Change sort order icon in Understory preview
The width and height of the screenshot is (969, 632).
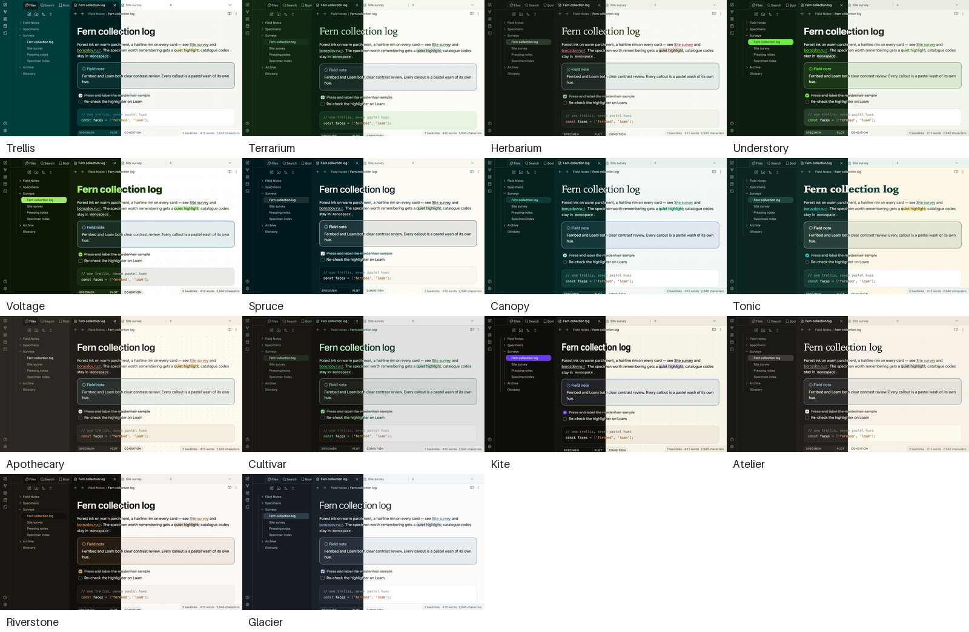[x=770, y=14]
